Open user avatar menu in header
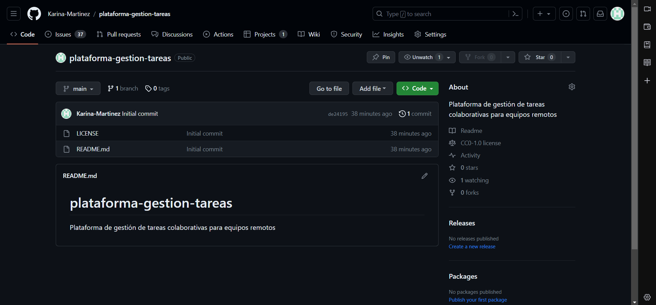This screenshot has height=305, width=656. [x=617, y=14]
